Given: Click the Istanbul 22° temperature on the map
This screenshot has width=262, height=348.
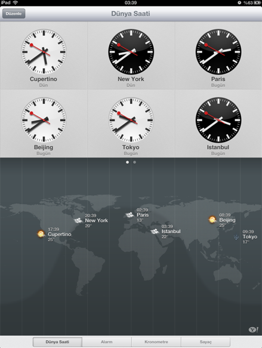Looking at the screenshot, I should 165,236.
